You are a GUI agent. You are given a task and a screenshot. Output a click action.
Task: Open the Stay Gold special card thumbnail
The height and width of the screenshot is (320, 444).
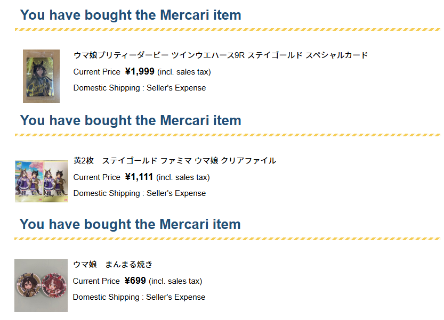point(41,76)
